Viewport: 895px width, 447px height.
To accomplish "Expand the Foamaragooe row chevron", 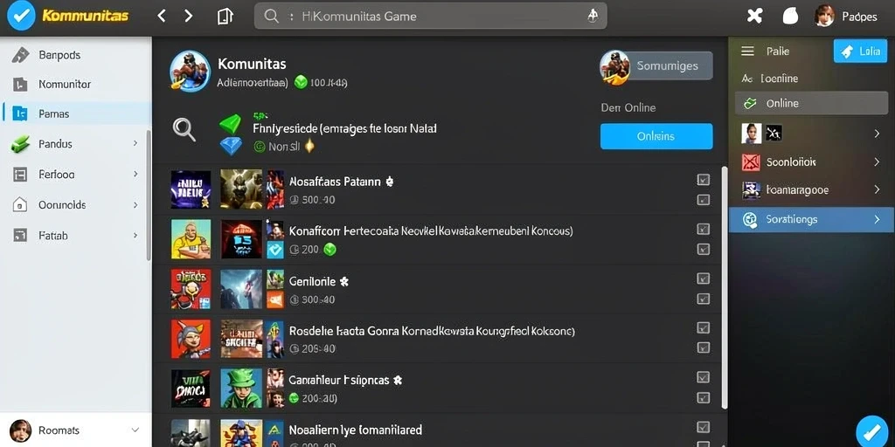I will (877, 189).
